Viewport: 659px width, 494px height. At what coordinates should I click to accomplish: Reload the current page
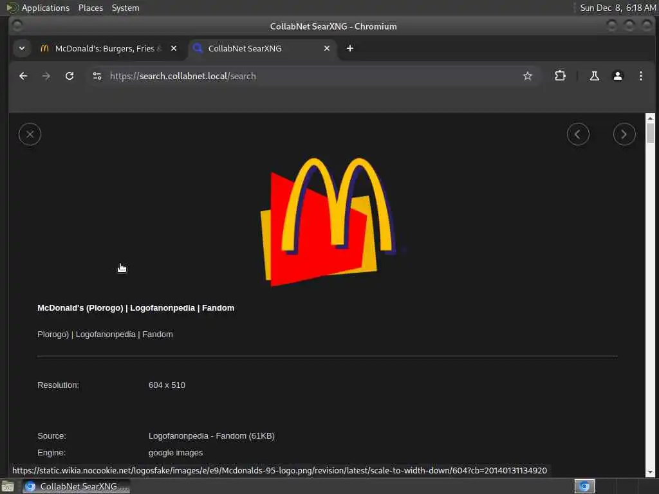click(x=70, y=76)
